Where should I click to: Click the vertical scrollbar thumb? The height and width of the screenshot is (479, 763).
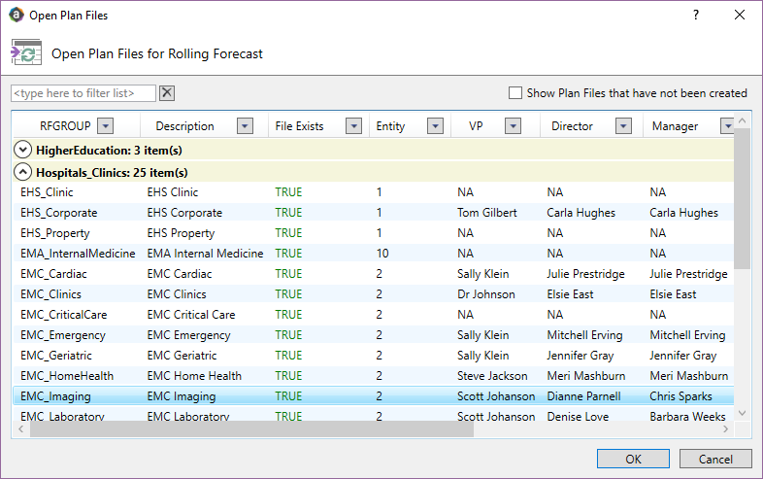(742, 198)
